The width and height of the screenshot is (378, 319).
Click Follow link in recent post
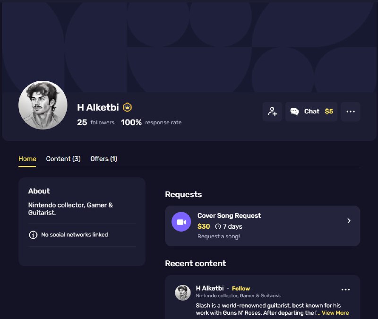[241, 288]
